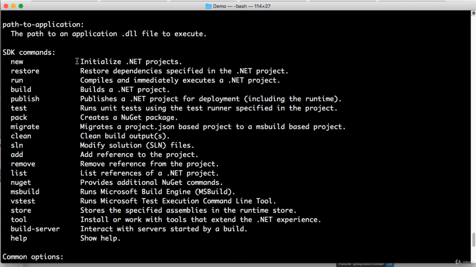Viewport: 476px width, 267px height.
Task: Click the 'nuget' command name
Action: 21,182
